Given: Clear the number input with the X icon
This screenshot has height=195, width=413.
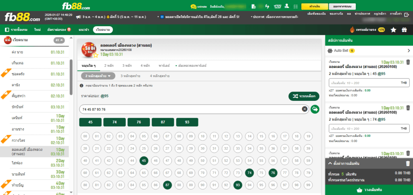Looking at the screenshot, I should (x=305, y=109).
